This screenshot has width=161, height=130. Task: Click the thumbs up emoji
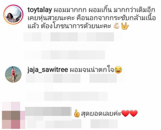tap(77, 113)
